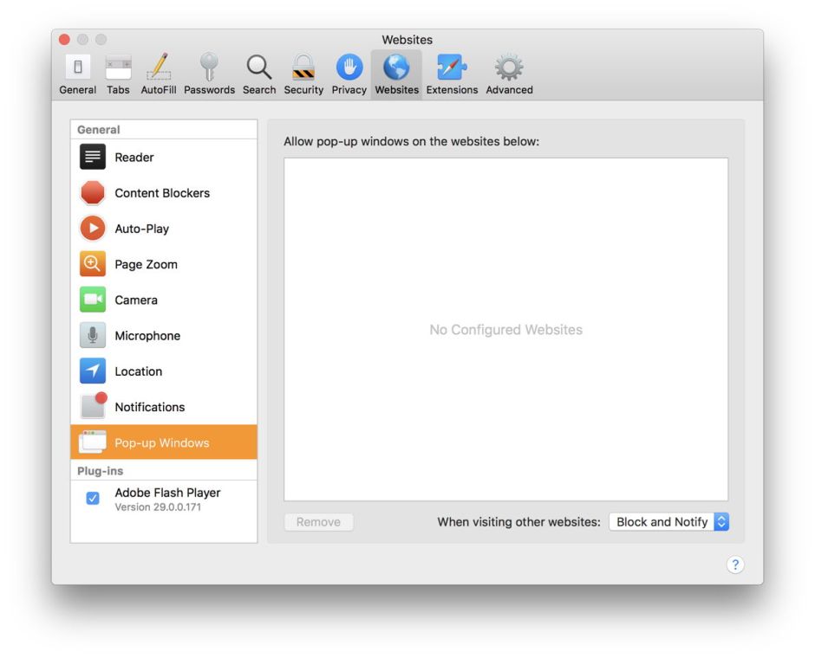The height and width of the screenshot is (658, 815).
Task: Click the Remove button
Action: pos(318,522)
